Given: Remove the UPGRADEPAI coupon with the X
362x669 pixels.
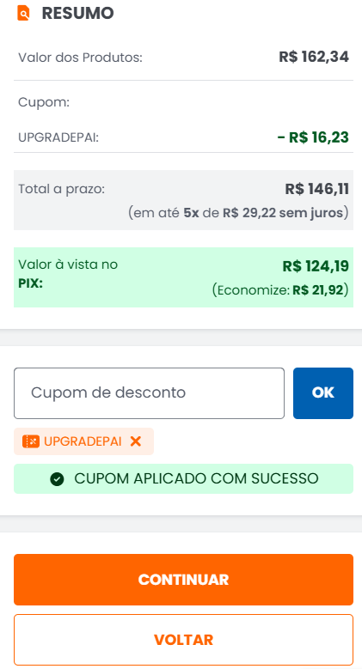Looking at the screenshot, I should pyautogui.click(x=136, y=441).
